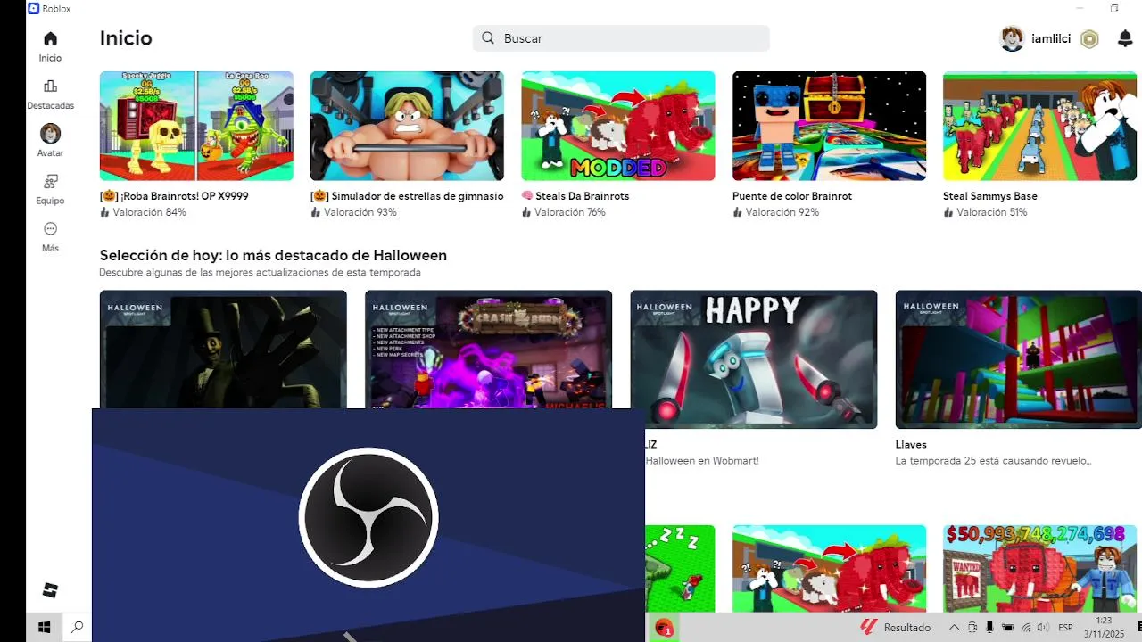Click thumbs-up icon beside Valoración 92%
The image size is (1142, 642).
pos(737,212)
